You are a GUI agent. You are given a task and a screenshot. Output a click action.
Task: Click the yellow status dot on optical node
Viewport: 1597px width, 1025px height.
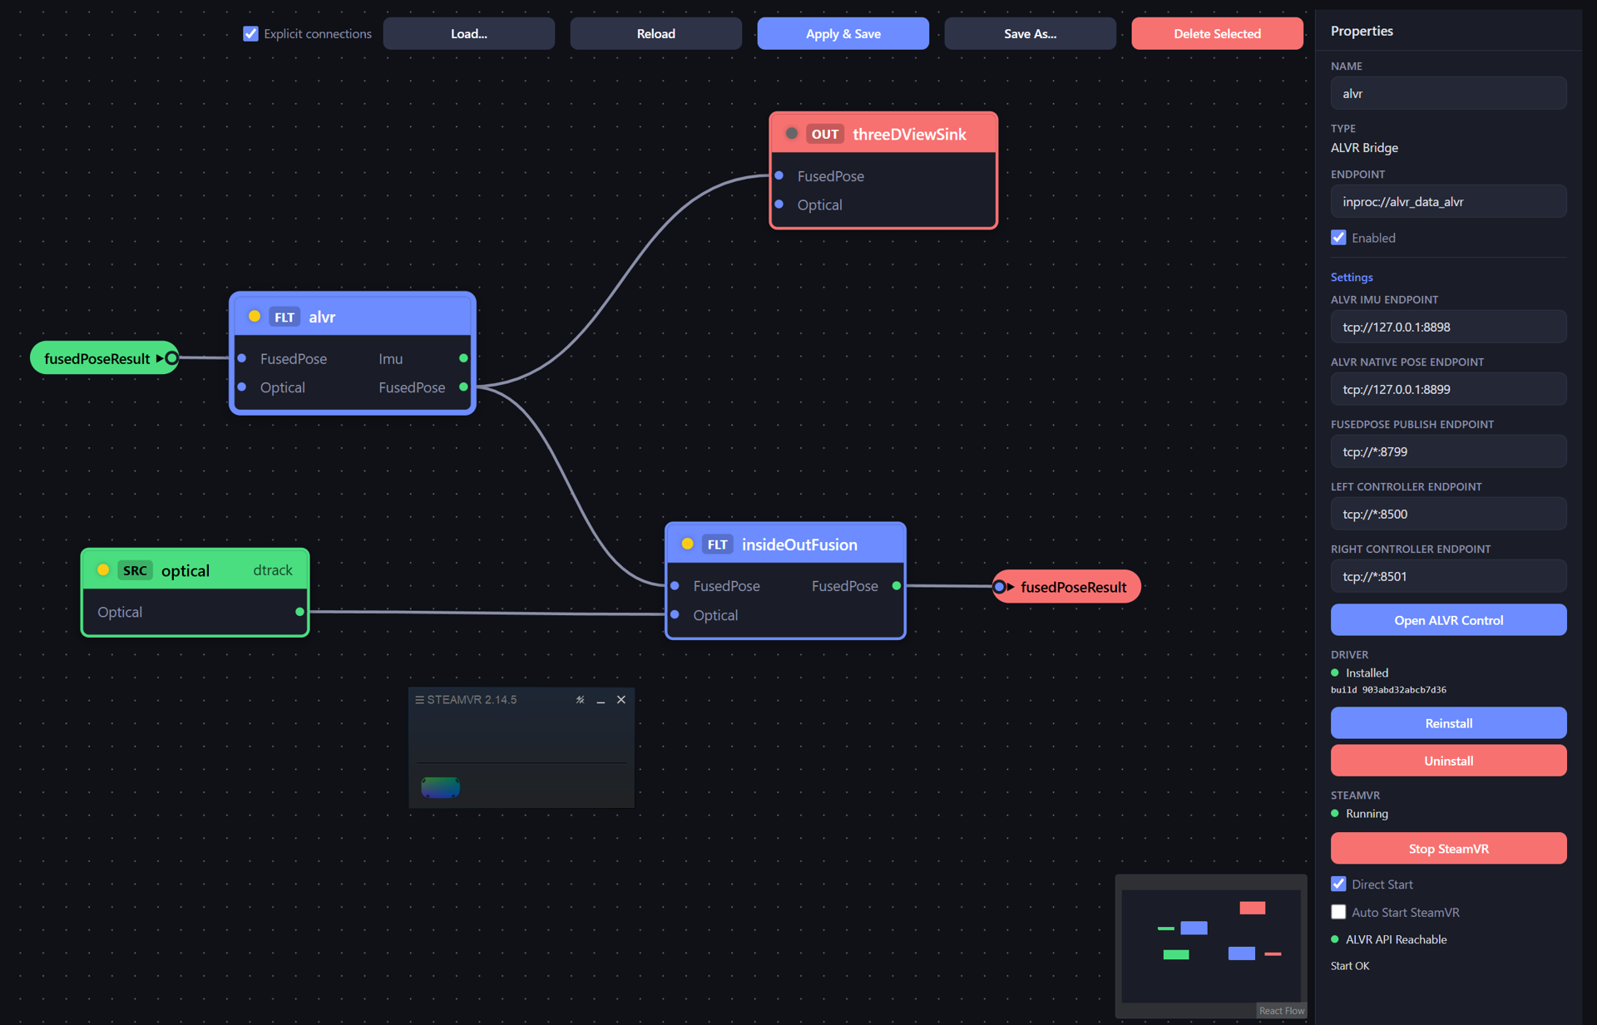(103, 569)
